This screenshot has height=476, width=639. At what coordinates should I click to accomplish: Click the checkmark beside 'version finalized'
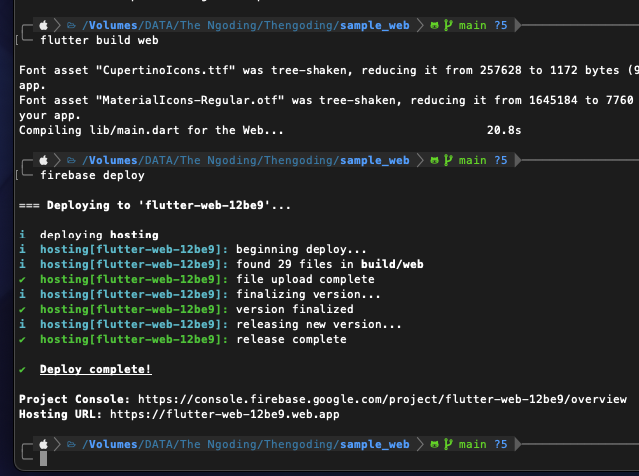(x=23, y=310)
